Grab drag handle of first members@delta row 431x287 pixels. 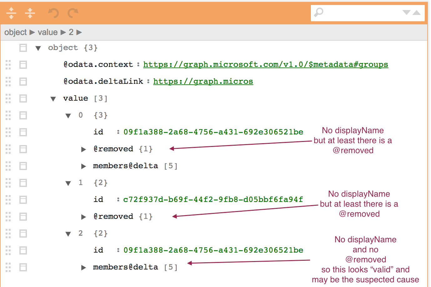pos(8,166)
